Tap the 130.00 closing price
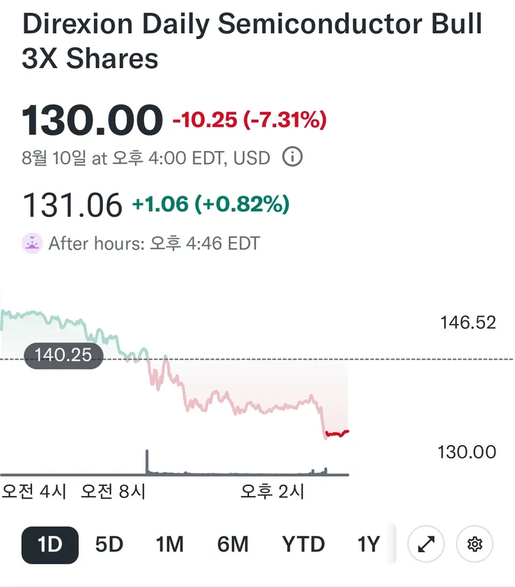The height and width of the screenshot is (587, 515). 92,120
